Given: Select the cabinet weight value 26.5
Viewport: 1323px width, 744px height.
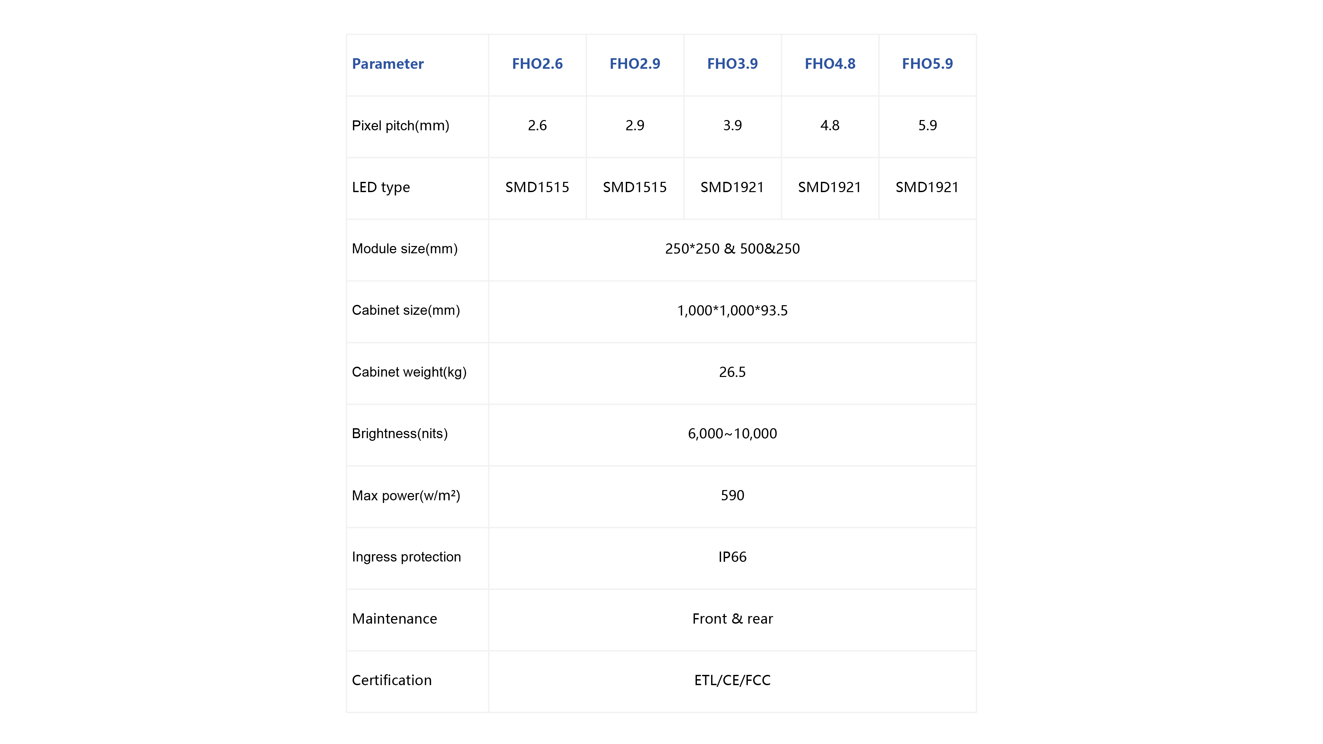Looking at the screenshot, I should 732,372.
